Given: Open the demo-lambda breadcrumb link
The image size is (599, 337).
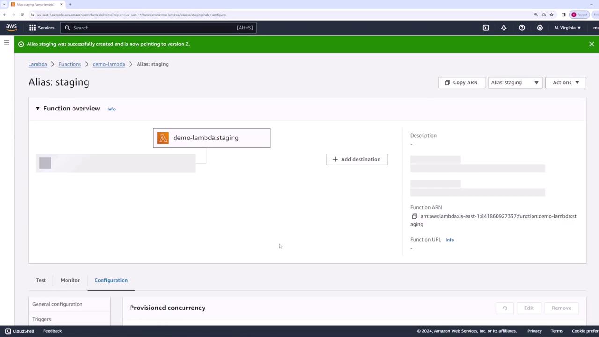Looking at the screenshot, I should coord(109,64).
